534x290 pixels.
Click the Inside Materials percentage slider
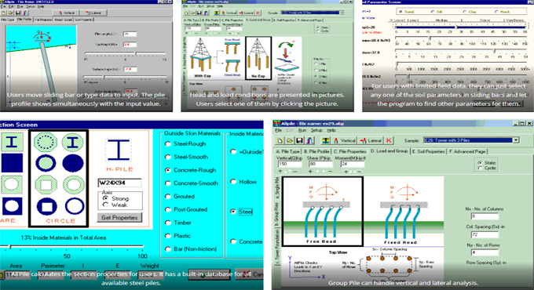pyautogui.click(x=71, y=246)
